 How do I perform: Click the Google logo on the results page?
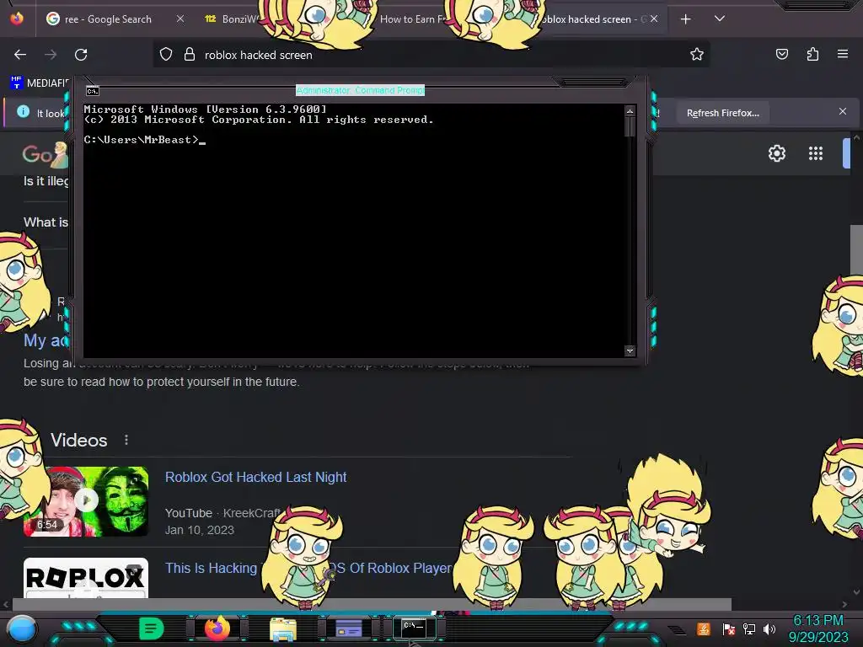coord(46,155)
